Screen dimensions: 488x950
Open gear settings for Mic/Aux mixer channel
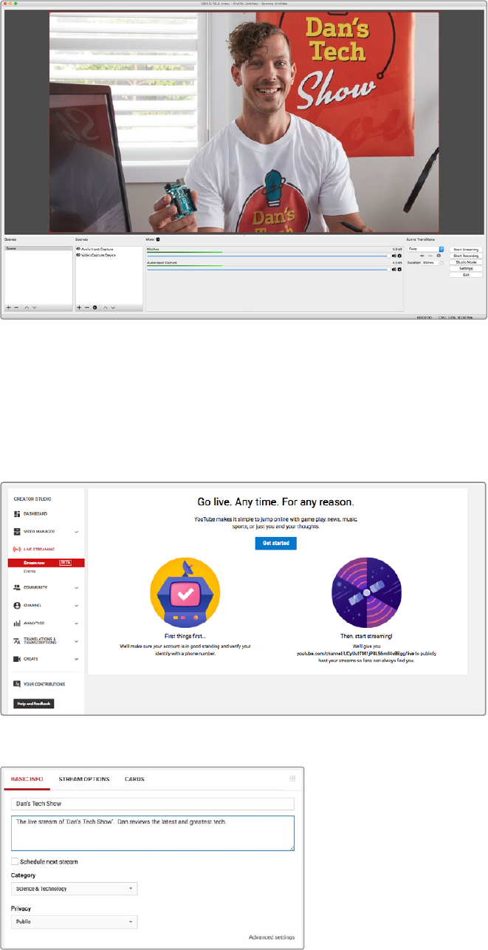click(399, 256)
